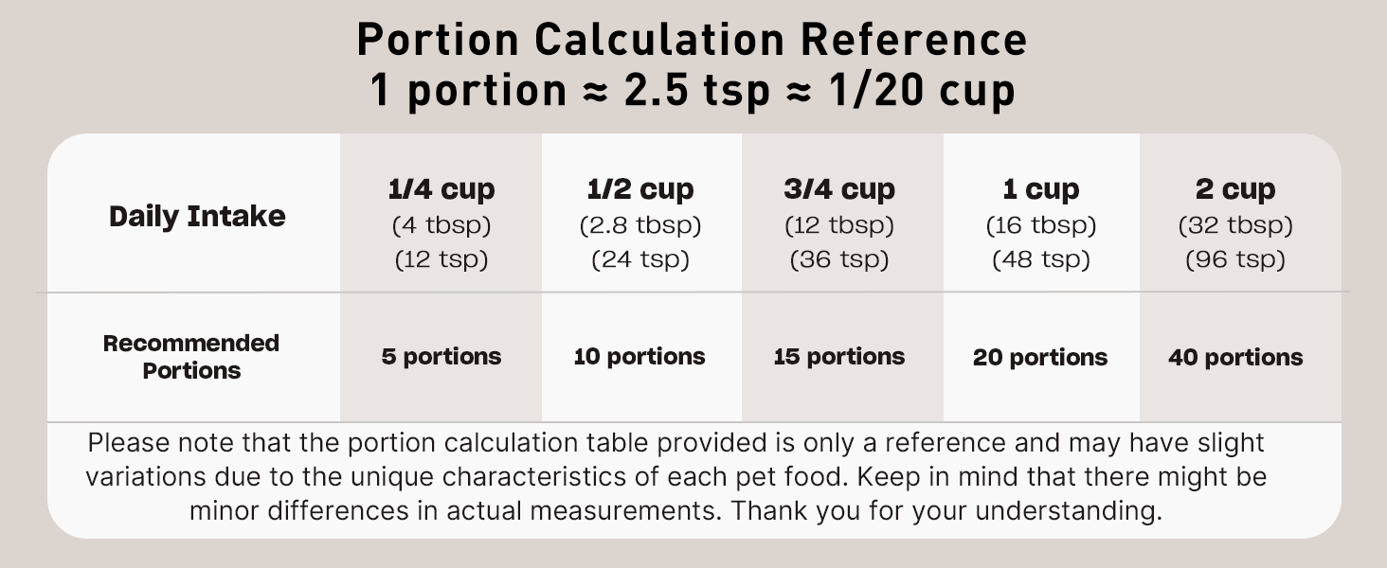Select the "1 cup" column heading

[x=1040, y=189]
